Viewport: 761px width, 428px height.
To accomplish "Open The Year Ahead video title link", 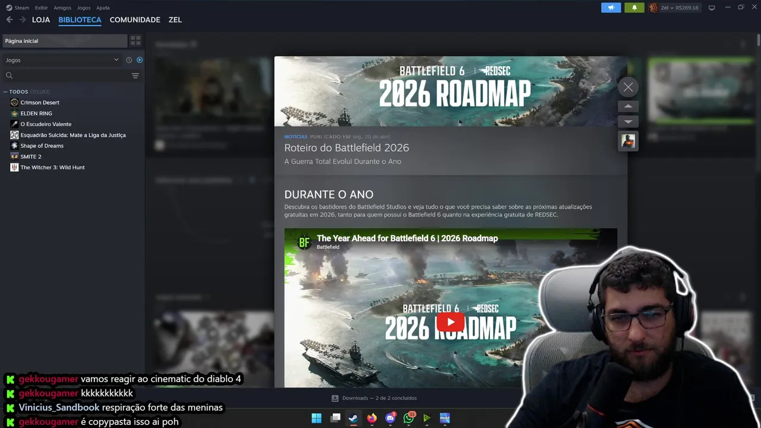I will [x=407, y=238].
